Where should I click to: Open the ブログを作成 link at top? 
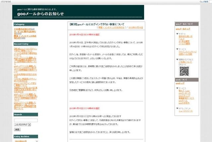[6, 2]
